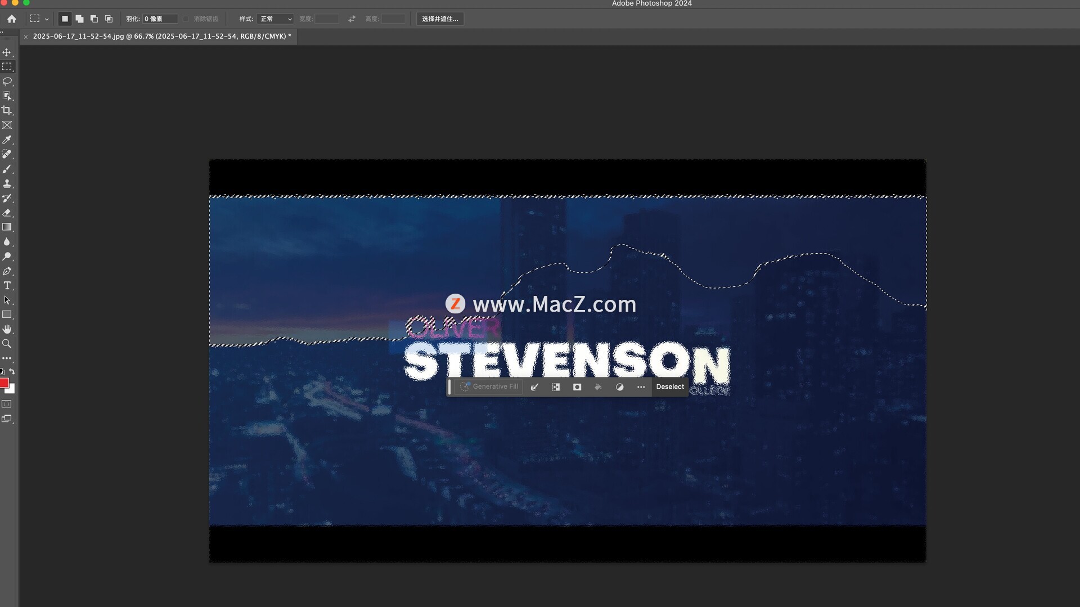Select the Move tool
The width and height of the screenshot is (1080, 607).
pyautogui.click(x=7, y=52)
